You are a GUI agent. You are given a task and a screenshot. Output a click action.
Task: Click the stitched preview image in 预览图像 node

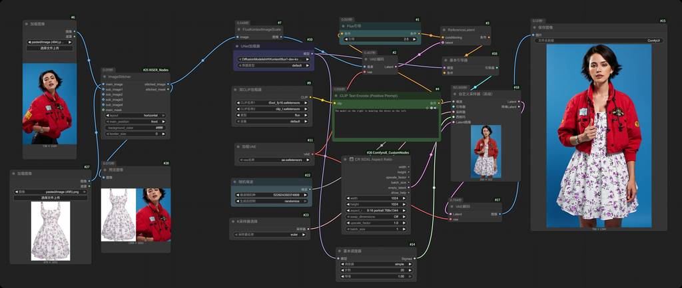pyautogui.click(x=136, y=215)
